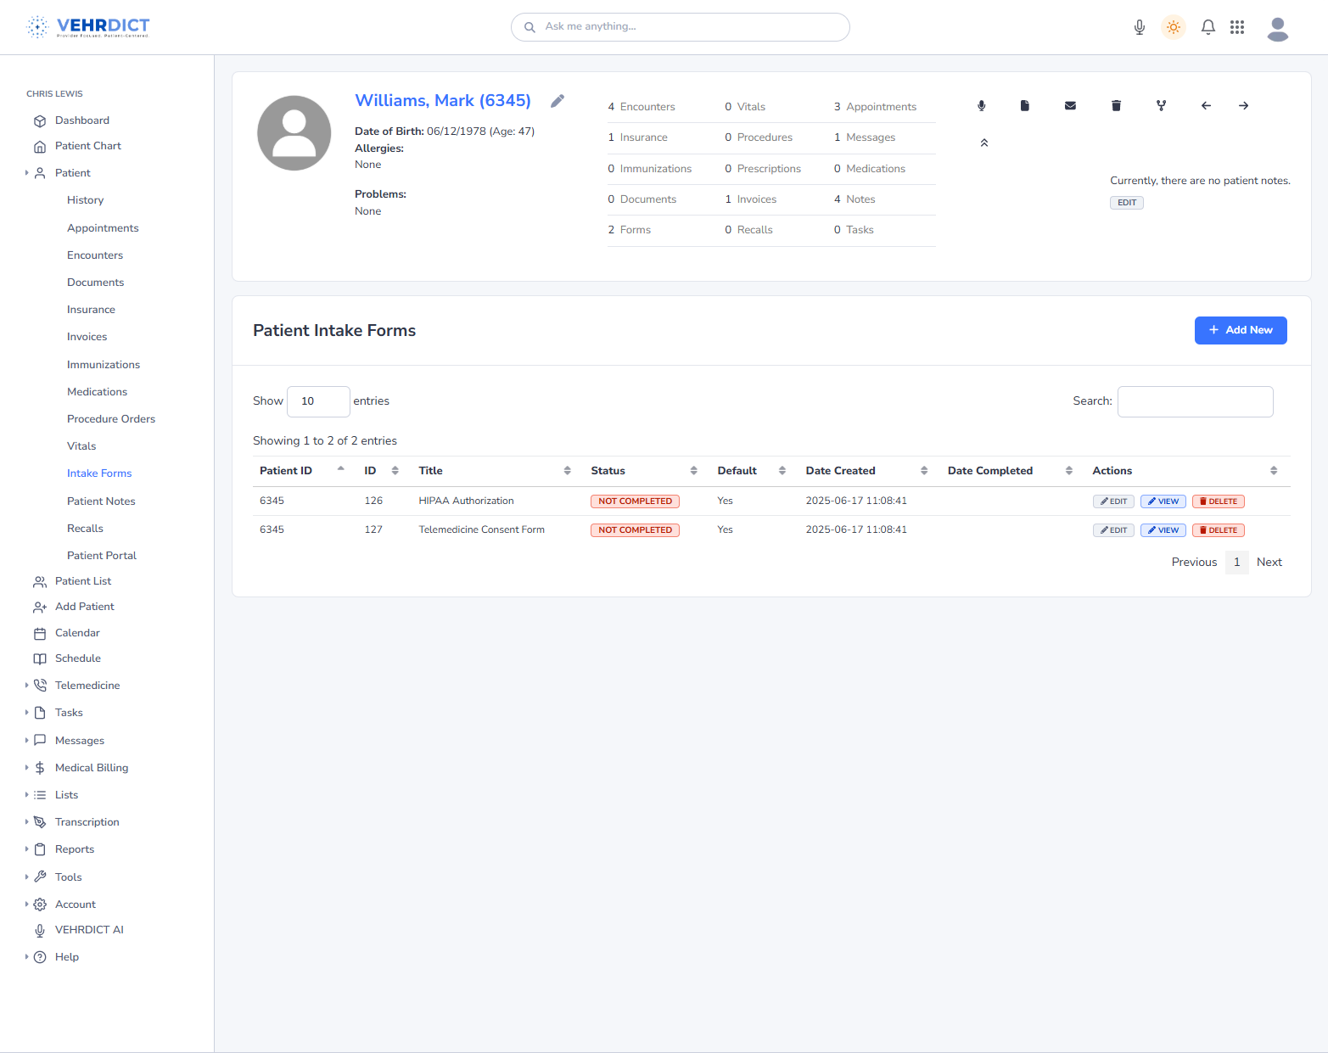This screenshot has width=1328, height=1053.
Task: Expand the Telemedicine sidebar section
Action: pyautogui.click(x=87, y=686)
